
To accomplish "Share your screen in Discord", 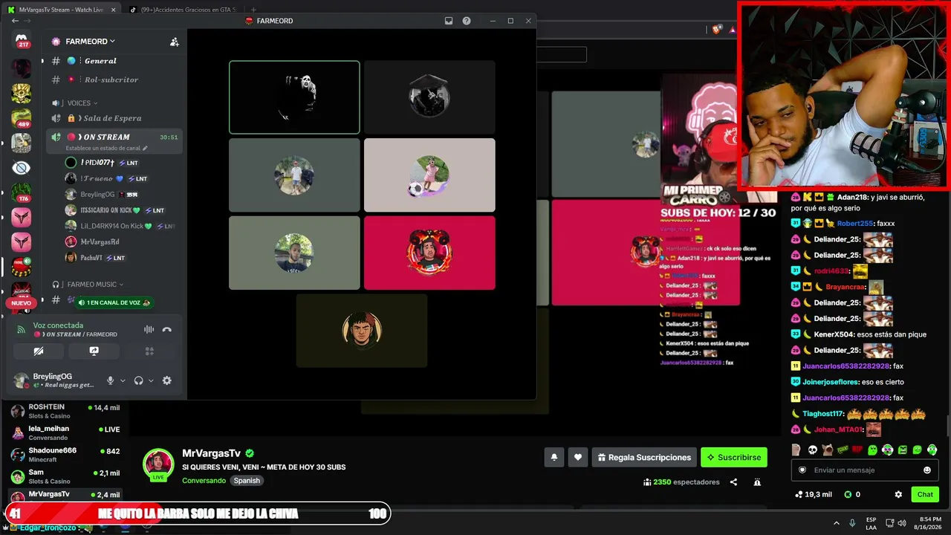I will point(94,351).
